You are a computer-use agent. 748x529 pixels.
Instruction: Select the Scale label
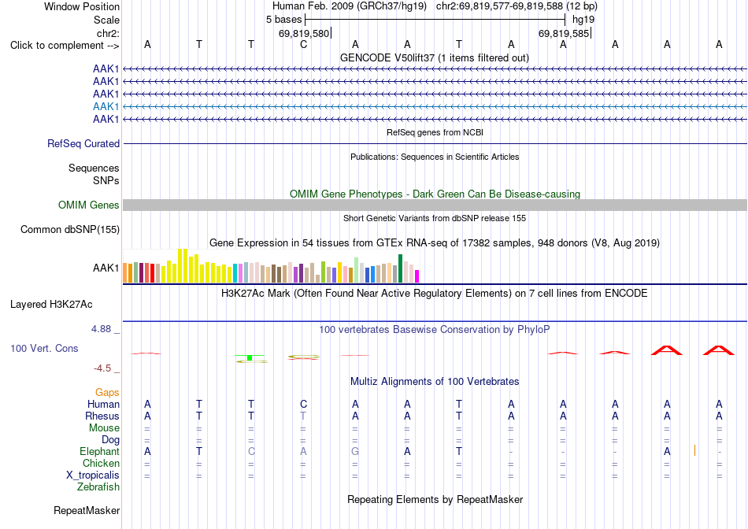[106, 20]
